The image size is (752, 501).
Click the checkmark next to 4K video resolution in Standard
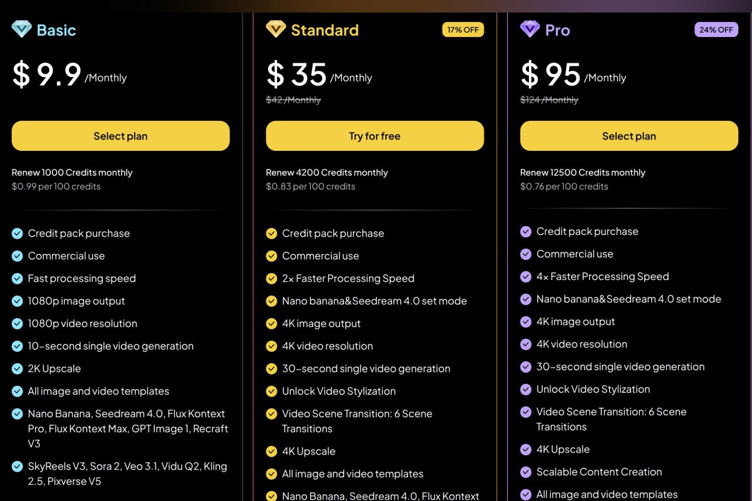pos(271,346)
